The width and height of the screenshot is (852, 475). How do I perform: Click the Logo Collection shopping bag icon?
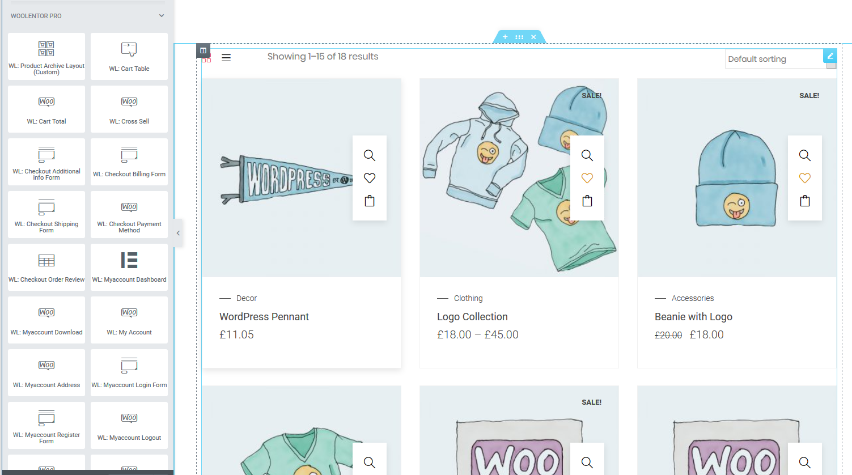pyautogui.click(x=587, y=201)
